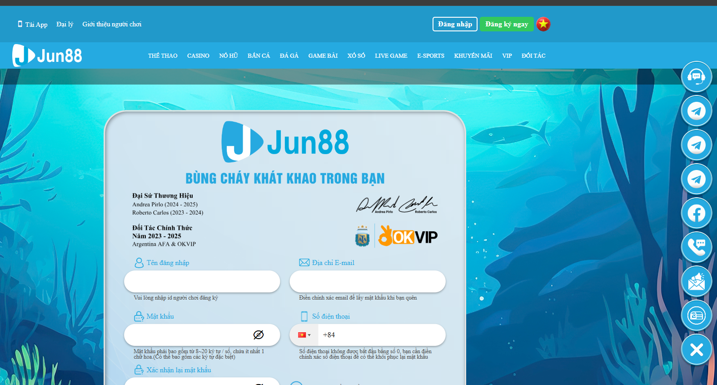Click heading 'BÙNG CHÁY KHÁT KHAO TRONG BẠN'

[285, 179]
